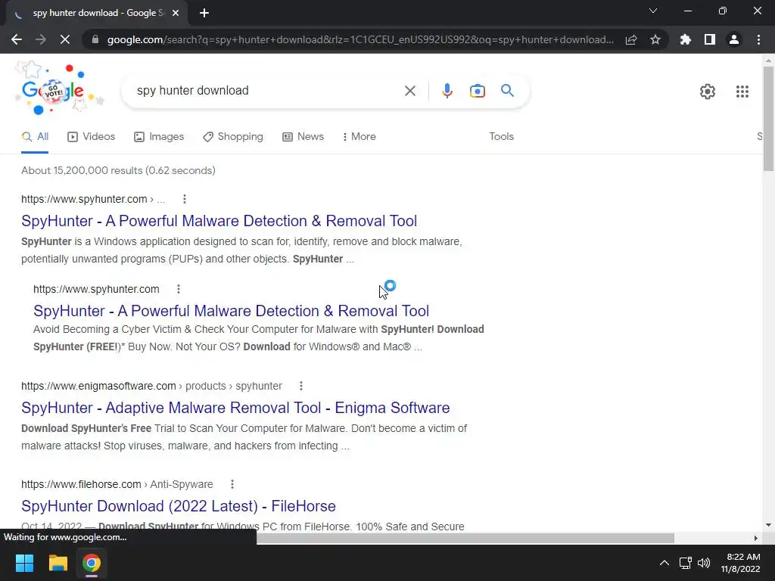
Task: Click the scroll right arrow
Action: (x=755, y=538)
